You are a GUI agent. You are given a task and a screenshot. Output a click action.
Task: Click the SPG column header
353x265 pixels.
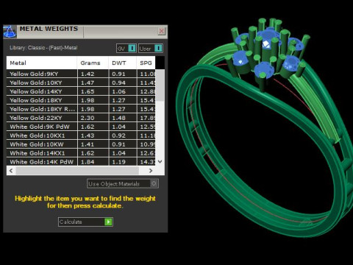point(146,63)
